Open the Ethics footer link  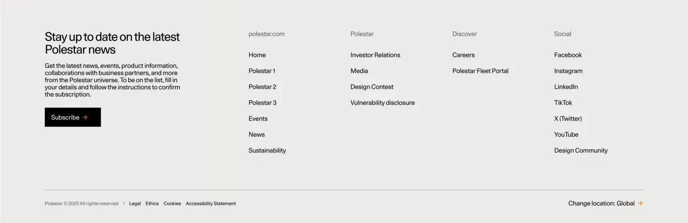[x=152, y=204]
